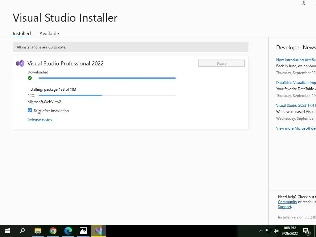
Task: Click the 46% installing progress bar
Action: coord(107,95)
